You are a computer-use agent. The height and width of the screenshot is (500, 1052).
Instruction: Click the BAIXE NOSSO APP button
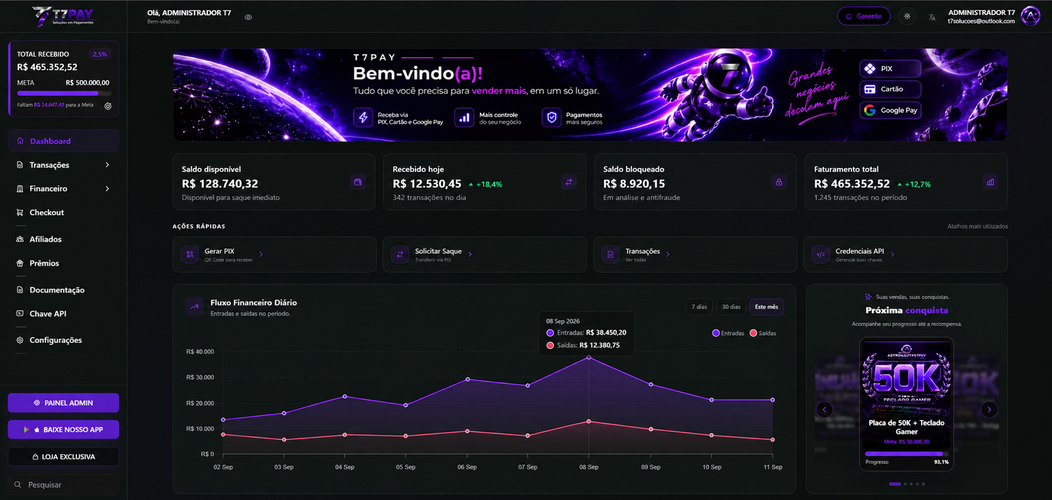pyautogui.click(x=63, y=430)
